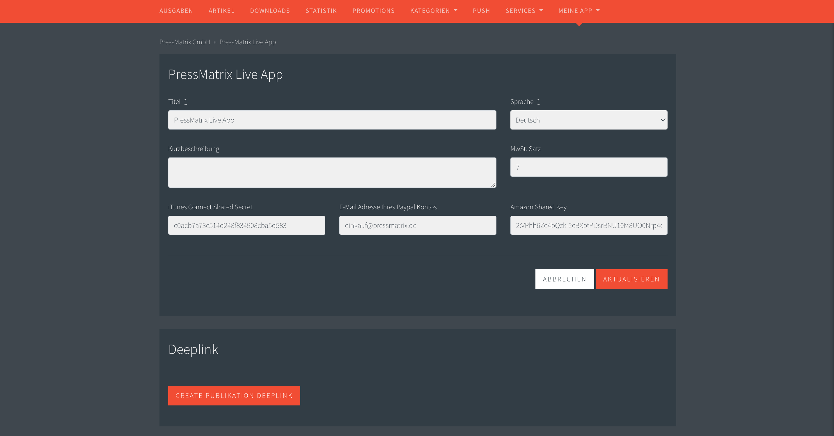Select the E-Mail Adresse Ihres Paypal Kontos label
834x436 pixels.
coord(388,207)
